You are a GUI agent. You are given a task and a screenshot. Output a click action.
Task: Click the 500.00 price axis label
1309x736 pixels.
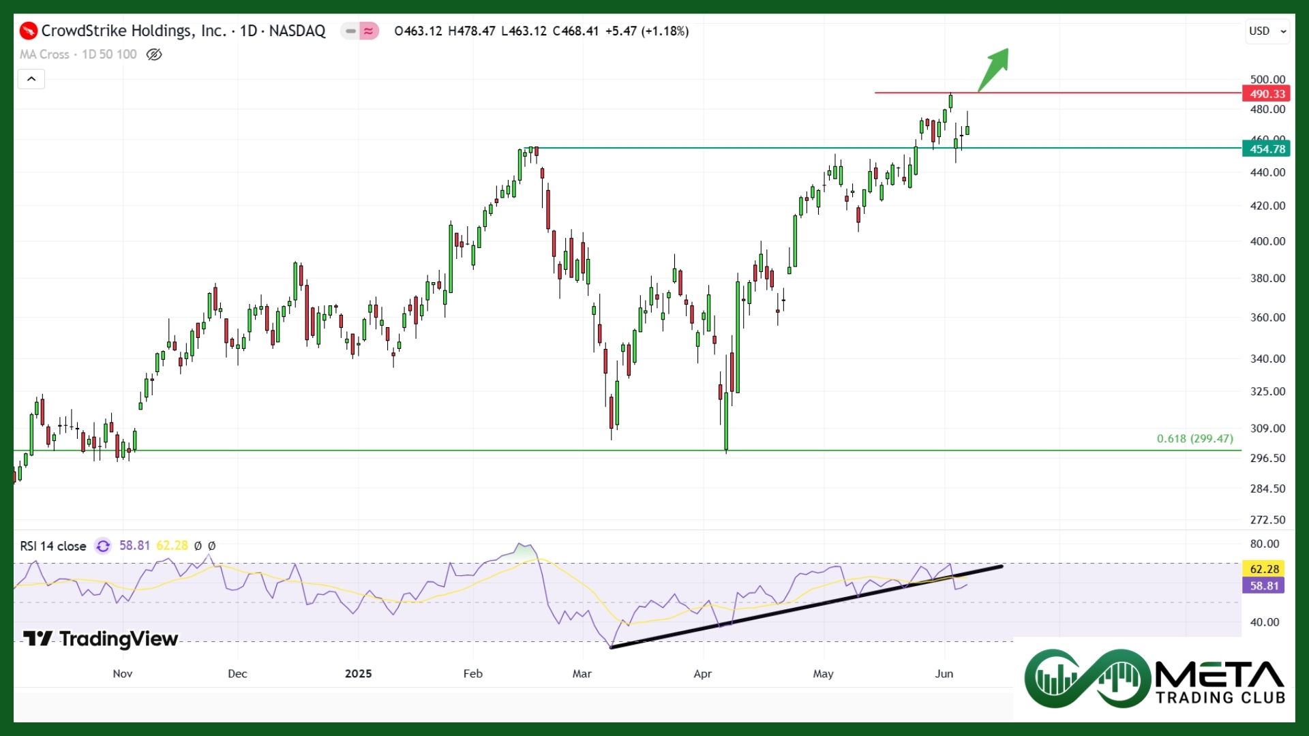[x=1267, y=79]
